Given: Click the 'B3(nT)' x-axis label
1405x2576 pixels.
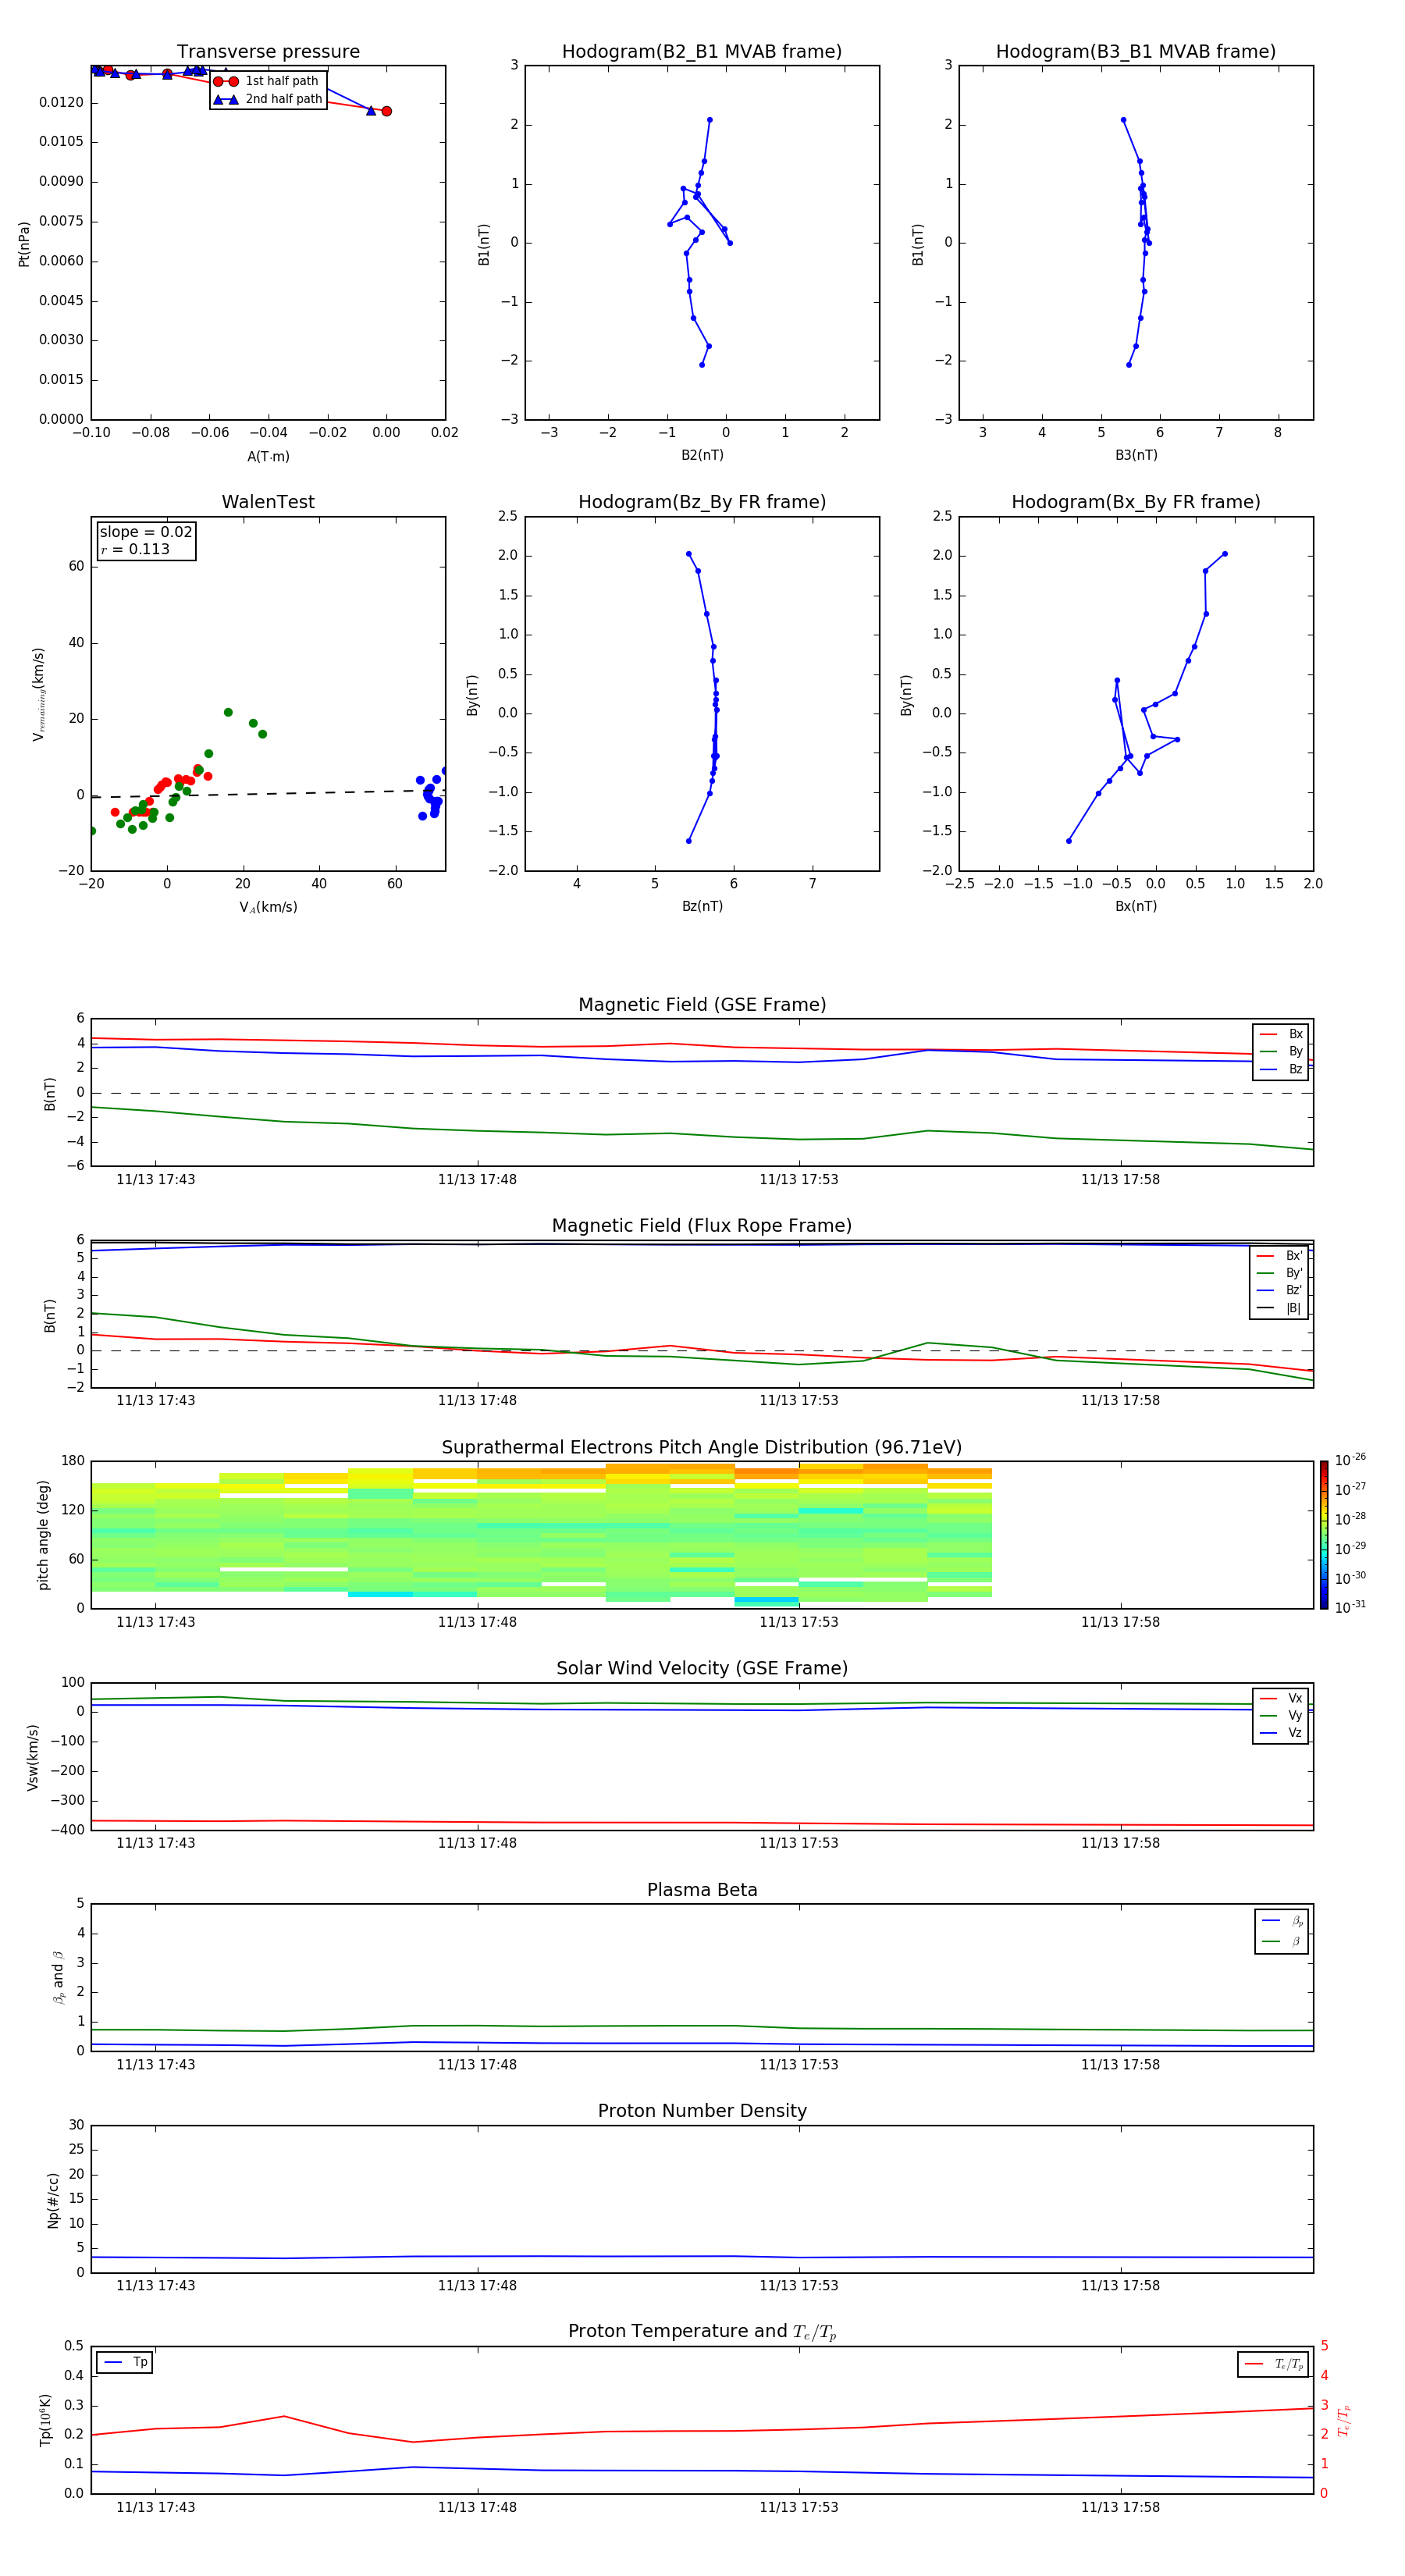Looking at the screenshot, I should click(1136, 455).
